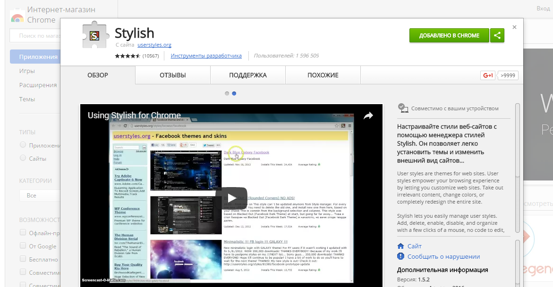Enable the От Google checkbox
Viewport: 553px width, 287px height.
click(x=23, y=246)
